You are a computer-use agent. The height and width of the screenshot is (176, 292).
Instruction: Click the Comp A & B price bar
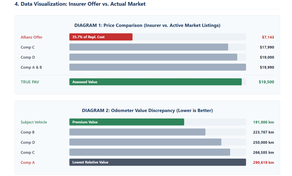[x=157, y=67]
